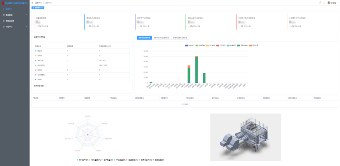Switch to the third chart tab
The height and width of the screenshot is (166, 340).
tap(180, 38)
